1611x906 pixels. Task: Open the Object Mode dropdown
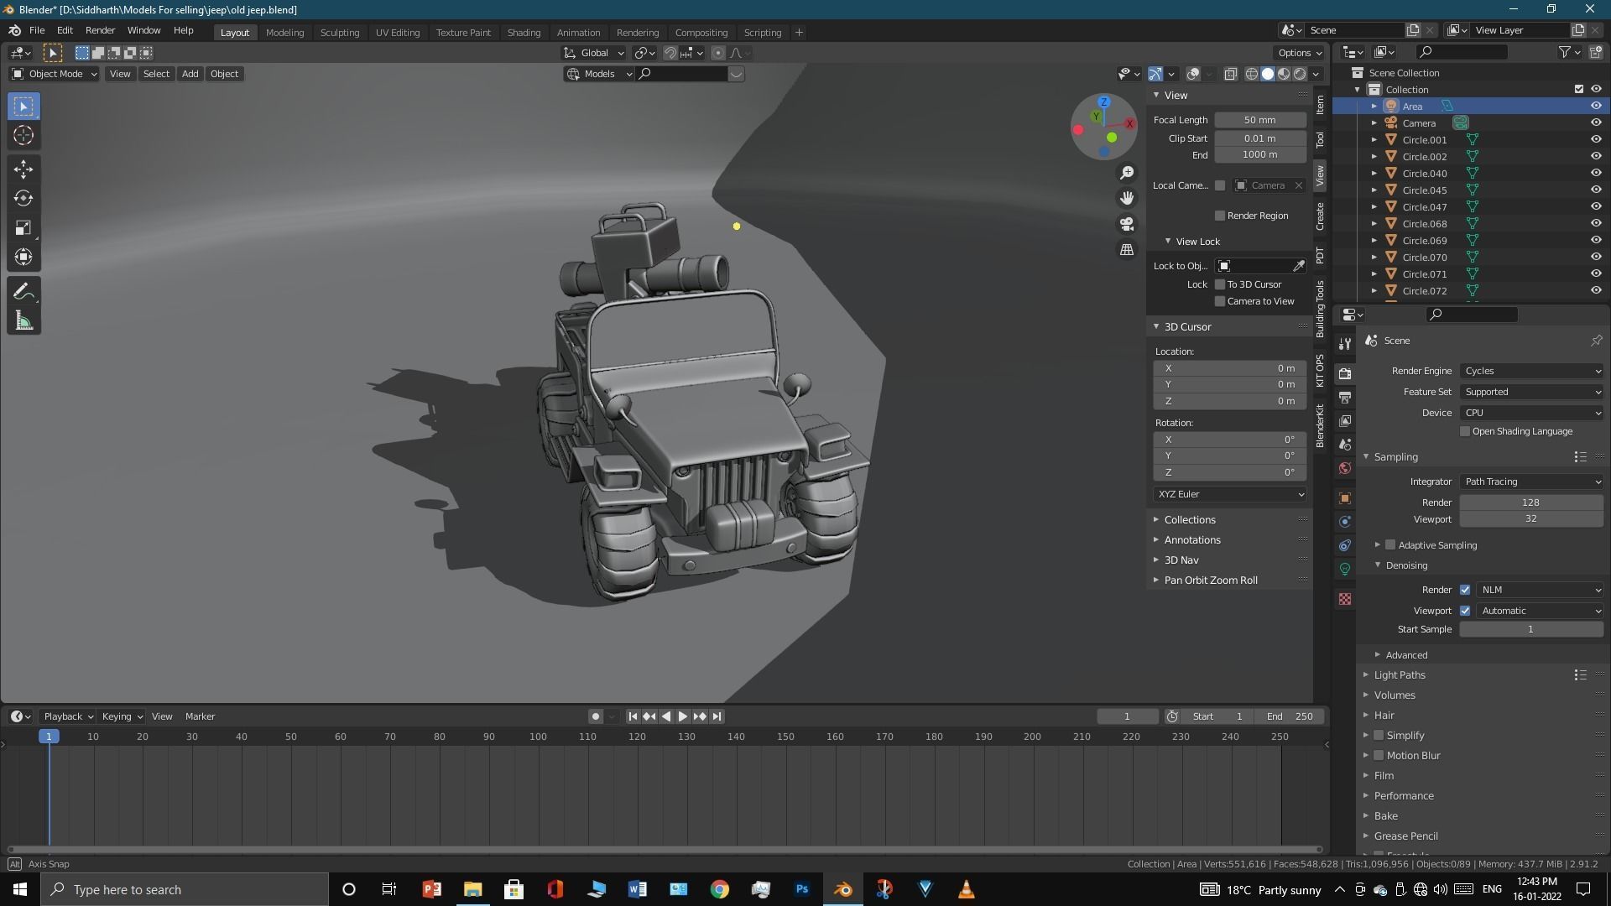click(x=55, y=74)
